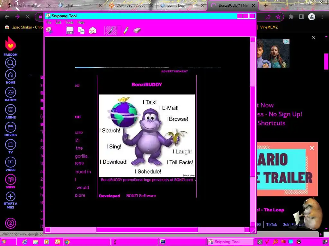The width and height of the screenshot is (329, 246).
Task: Stop loading the page in Chrome
Action: 28,17
